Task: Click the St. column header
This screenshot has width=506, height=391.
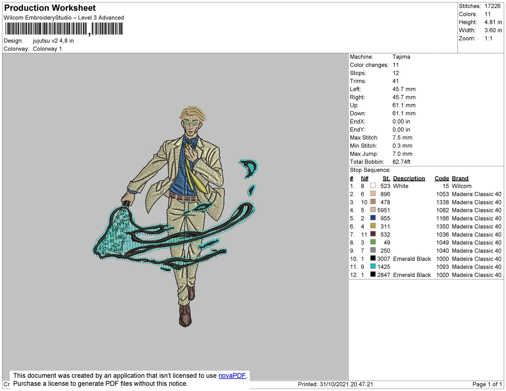Action: 386,178
